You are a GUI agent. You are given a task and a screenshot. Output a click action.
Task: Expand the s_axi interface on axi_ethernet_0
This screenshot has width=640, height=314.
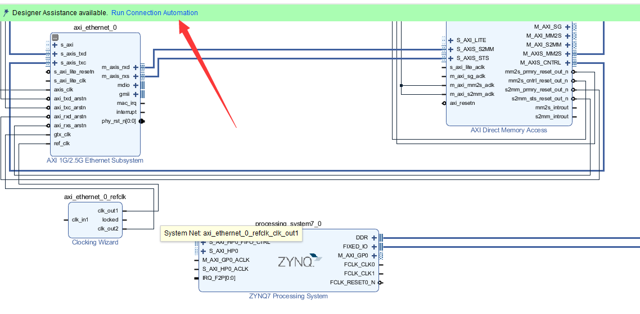pyautogui.click(x=55, y=45)
